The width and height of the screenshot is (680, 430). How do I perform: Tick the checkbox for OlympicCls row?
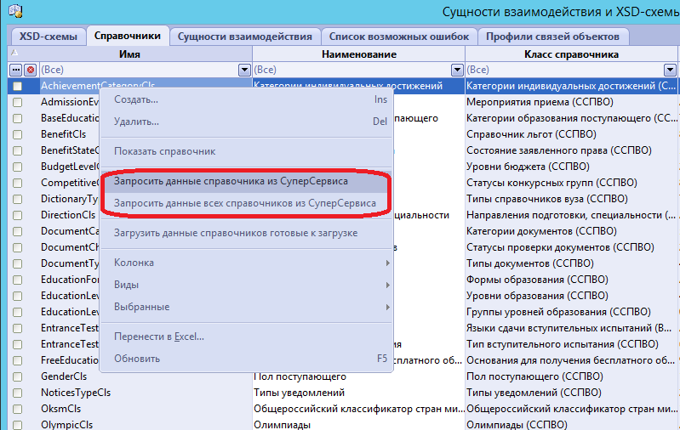pos(17,425)
